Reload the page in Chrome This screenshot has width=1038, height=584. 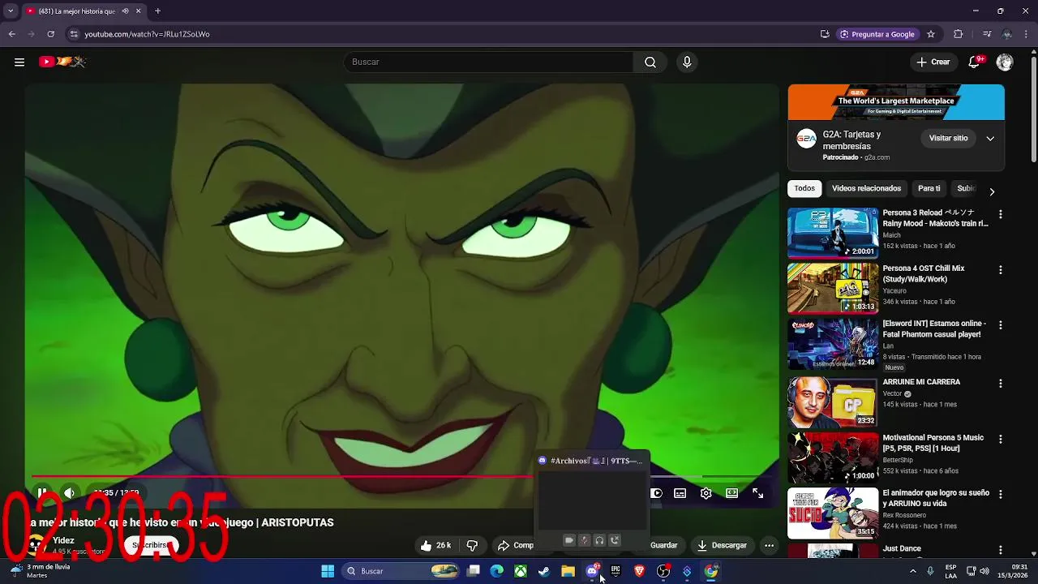coord(50,34)
